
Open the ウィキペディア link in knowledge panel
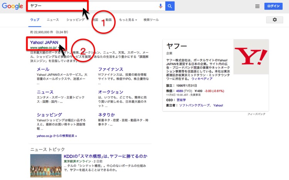click(202, 79)
